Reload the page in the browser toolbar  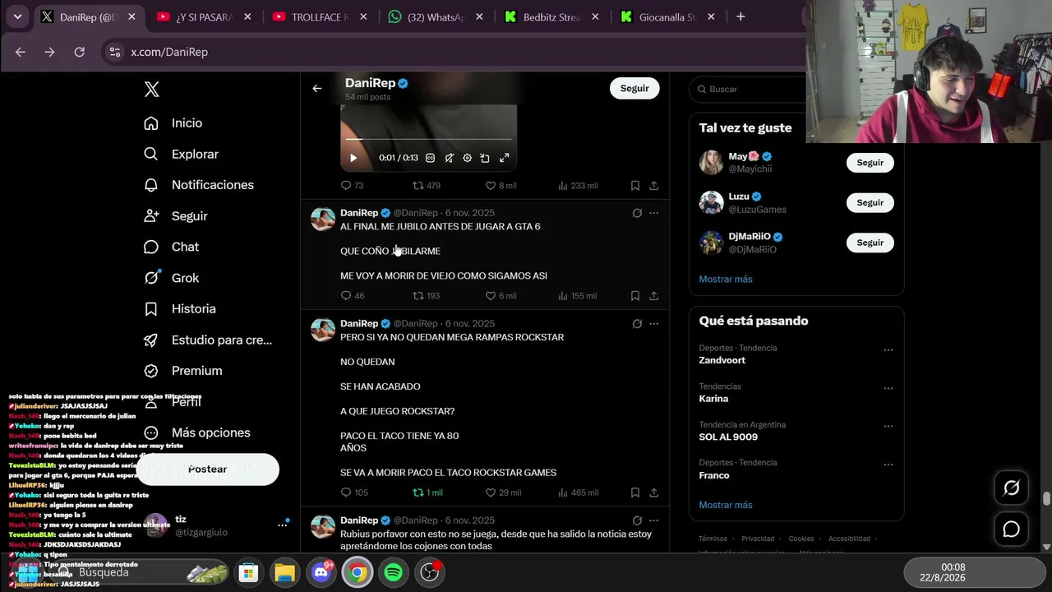(x=79, y=52)
